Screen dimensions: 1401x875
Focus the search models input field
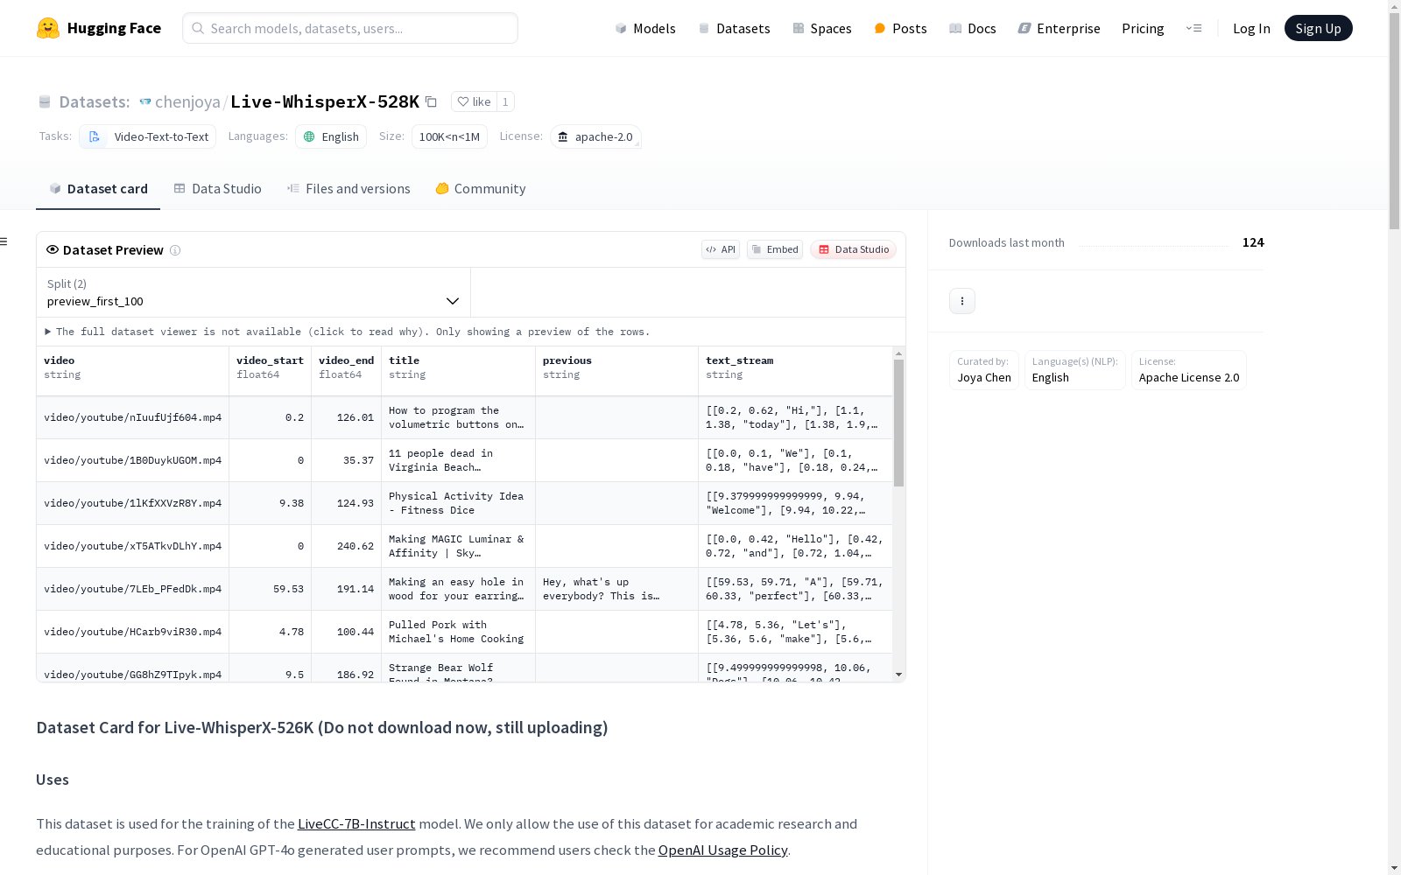(x=350, y=28)
